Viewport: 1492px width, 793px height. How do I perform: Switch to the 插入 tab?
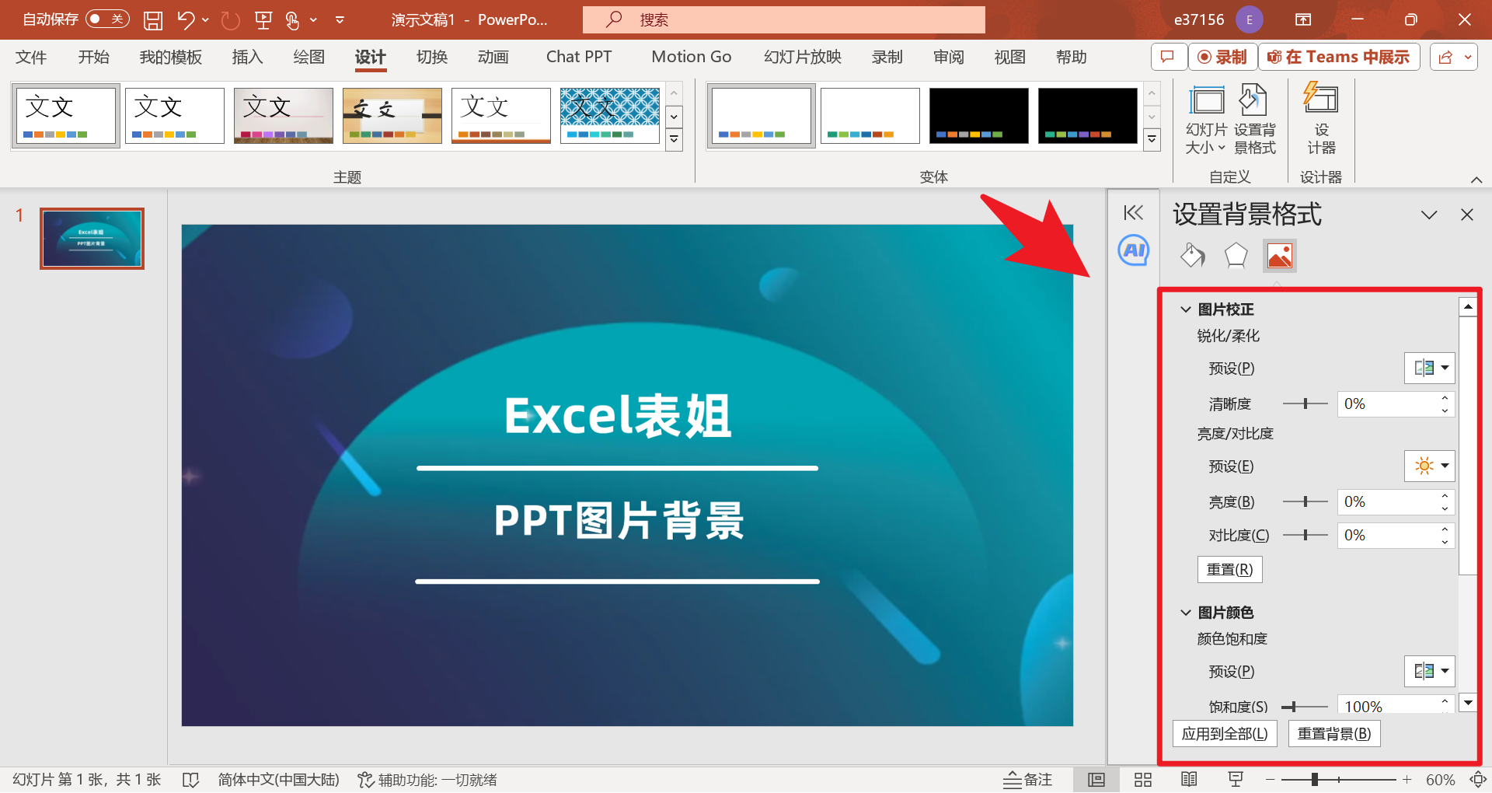click(247, 57)
